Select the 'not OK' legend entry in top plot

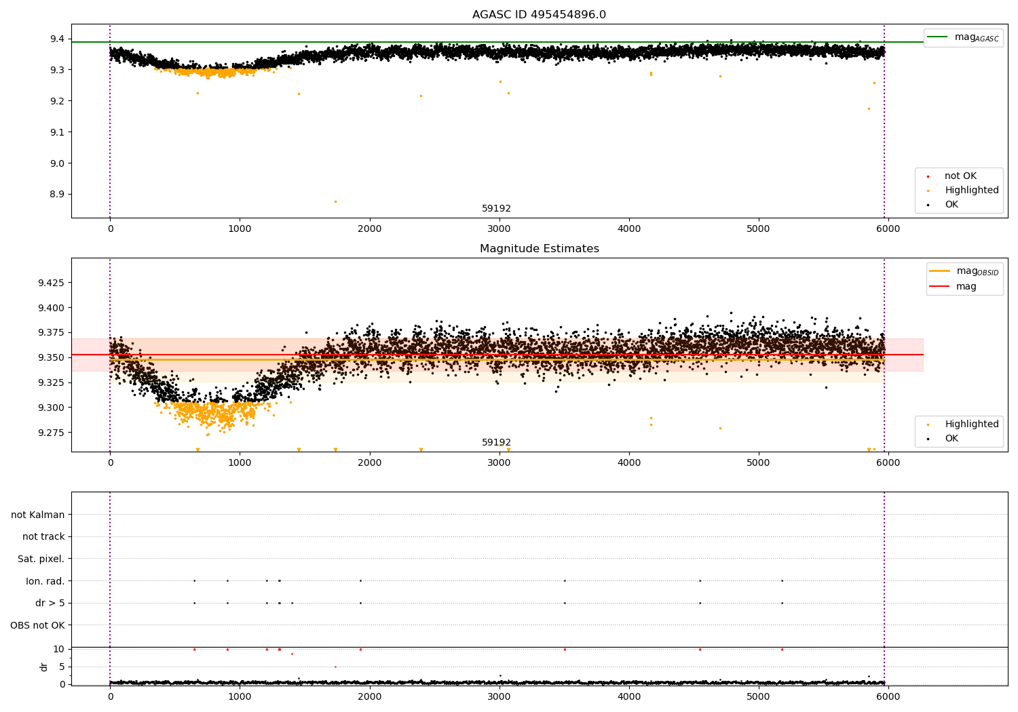[959, 176]
